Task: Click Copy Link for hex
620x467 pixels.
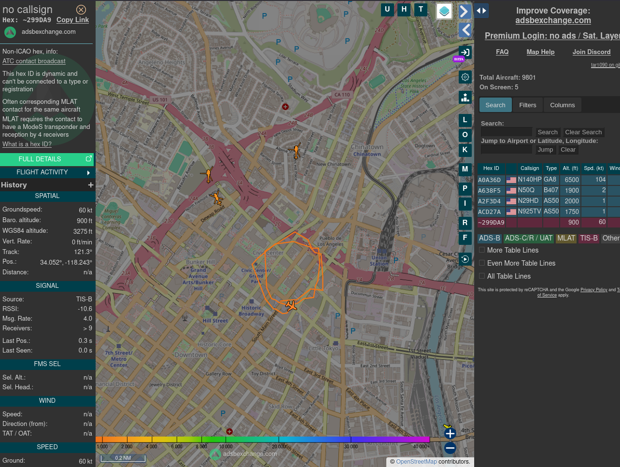Action: [x=72, y=20]
